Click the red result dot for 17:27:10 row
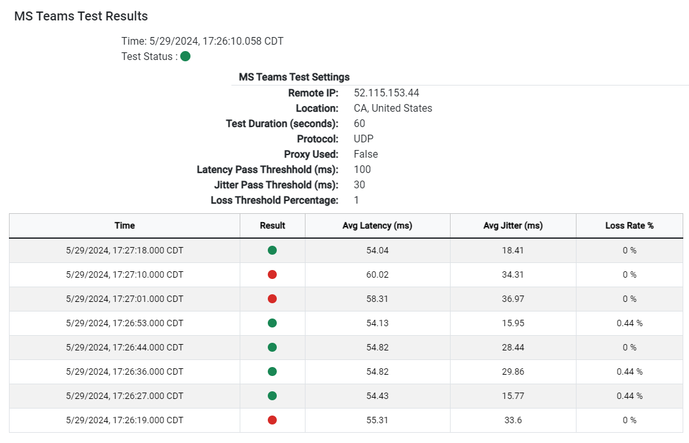689x443 pixels. pos(272,274)
